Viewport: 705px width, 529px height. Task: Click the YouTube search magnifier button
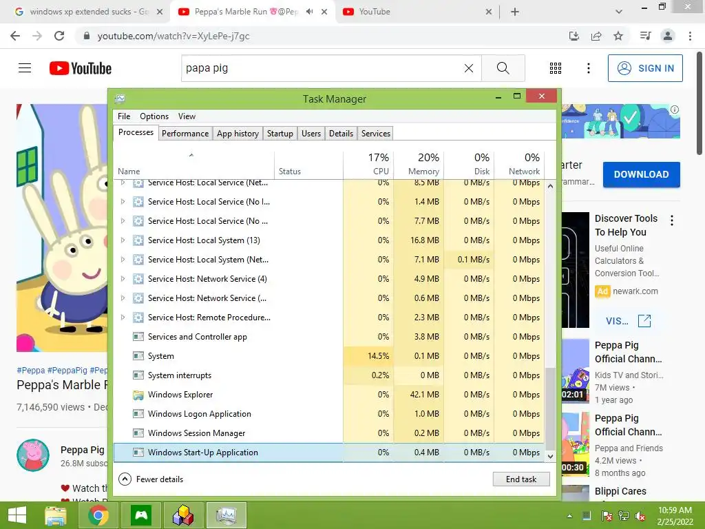click(503, 68)
